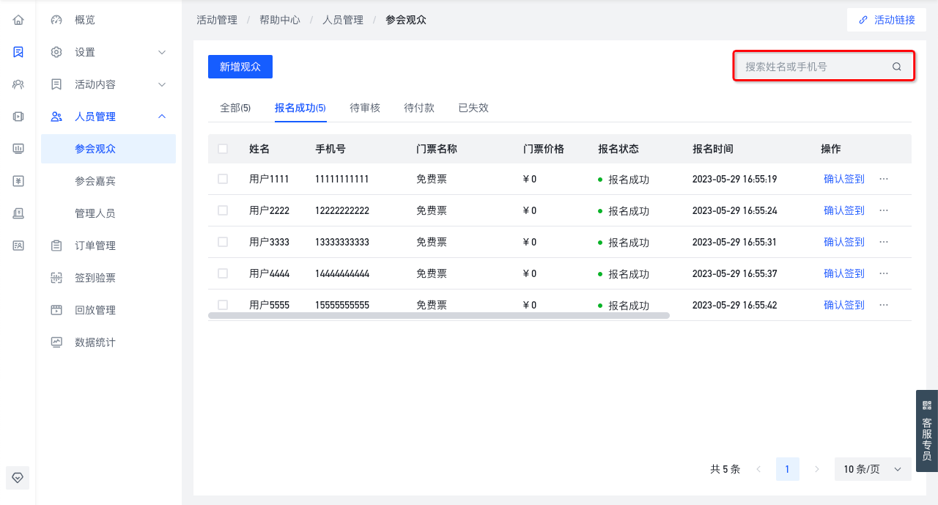Click the 新增观众 button

pyautogui.click(x=240, y=67)
